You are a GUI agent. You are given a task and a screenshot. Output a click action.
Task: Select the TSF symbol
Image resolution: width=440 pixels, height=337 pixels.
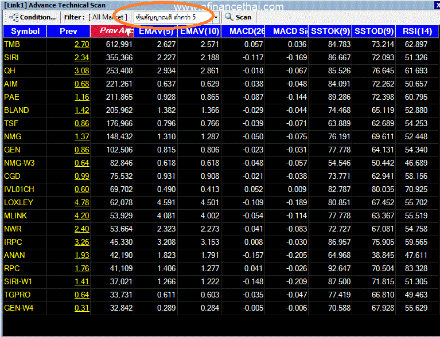pos(11,123)
